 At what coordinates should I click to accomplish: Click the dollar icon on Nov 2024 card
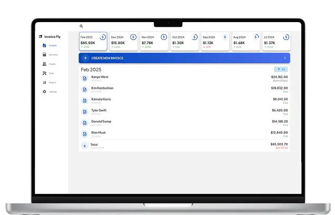[164, 37]
